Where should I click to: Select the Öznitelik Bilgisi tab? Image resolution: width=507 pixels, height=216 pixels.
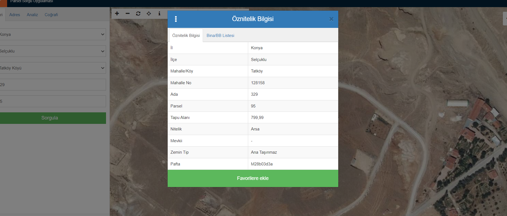186,36
